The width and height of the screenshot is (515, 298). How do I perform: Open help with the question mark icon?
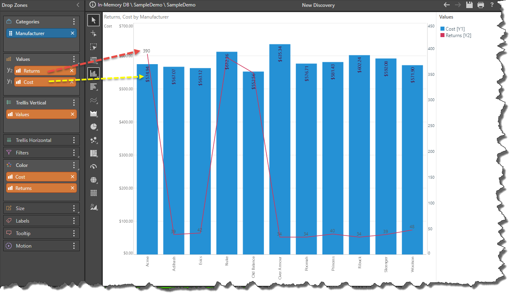point(492,5)
